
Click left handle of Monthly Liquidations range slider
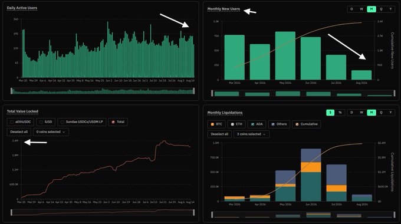pyautogui.click(x=212, y=215)
